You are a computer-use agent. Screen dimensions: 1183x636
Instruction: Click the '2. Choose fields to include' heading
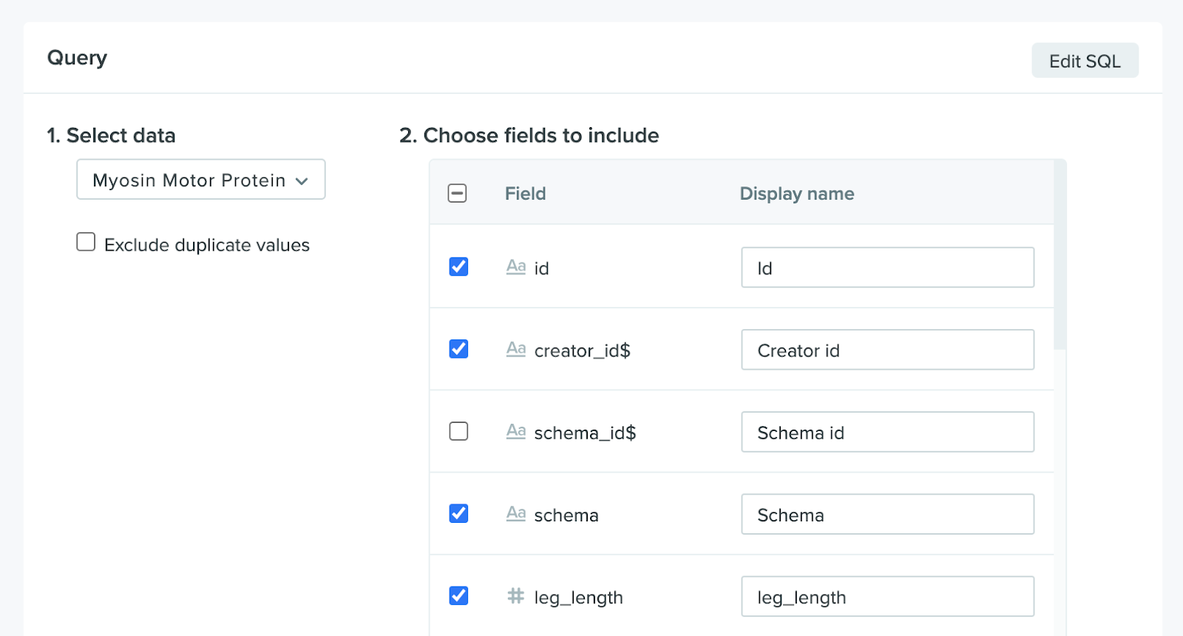[x=529, y=135]
